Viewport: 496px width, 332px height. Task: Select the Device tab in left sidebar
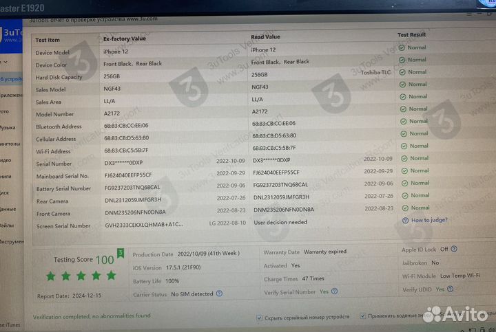pos(10,79)
